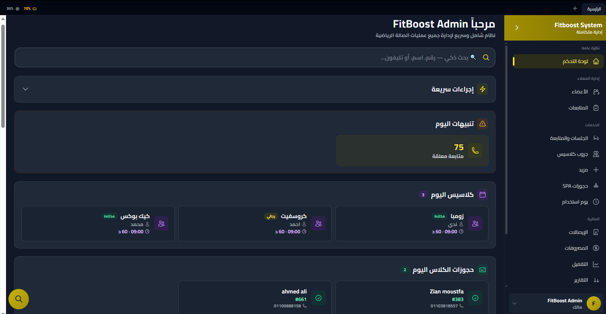The image size is (606, 314).
Task: Click the chart icon beside التقفيل
Action: (x=596, y=264)
